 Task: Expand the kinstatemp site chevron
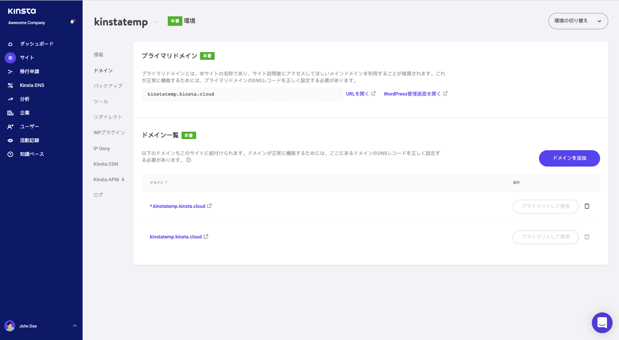point(155,22)
